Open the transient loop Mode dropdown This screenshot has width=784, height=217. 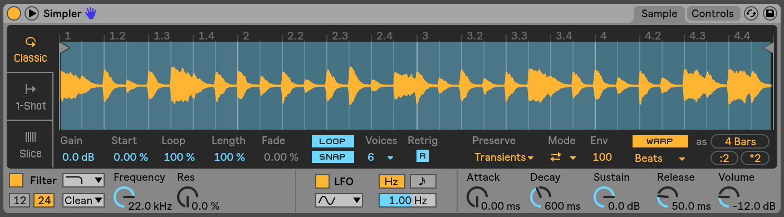click(563, 157)
